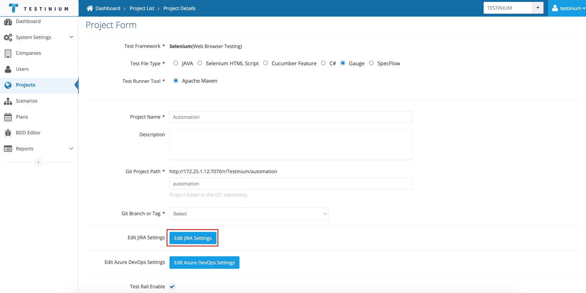Viewport: 586px width, 293px height.
Task: Click the Plans calendar icon
Action: point(8,117)
